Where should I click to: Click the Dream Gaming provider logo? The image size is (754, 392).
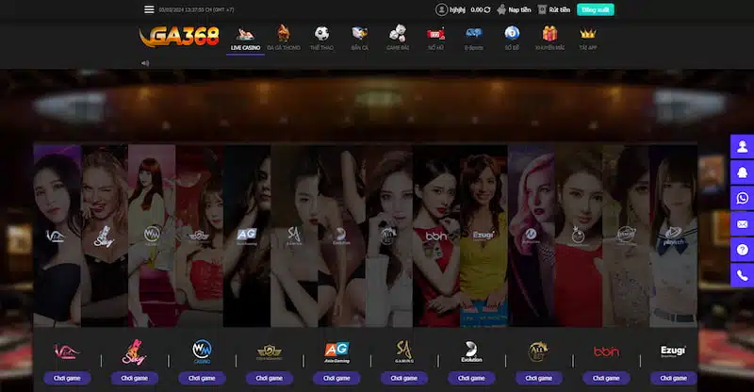click(270, 352)
